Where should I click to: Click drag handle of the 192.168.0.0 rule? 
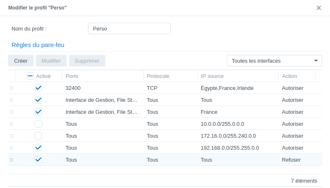pos(12,148)
